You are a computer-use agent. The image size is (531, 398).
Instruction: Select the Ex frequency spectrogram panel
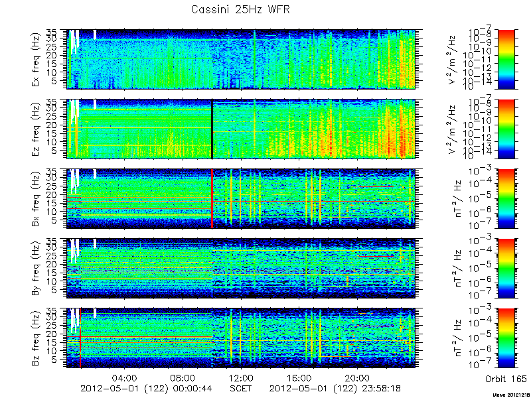[x=241, y=59]
